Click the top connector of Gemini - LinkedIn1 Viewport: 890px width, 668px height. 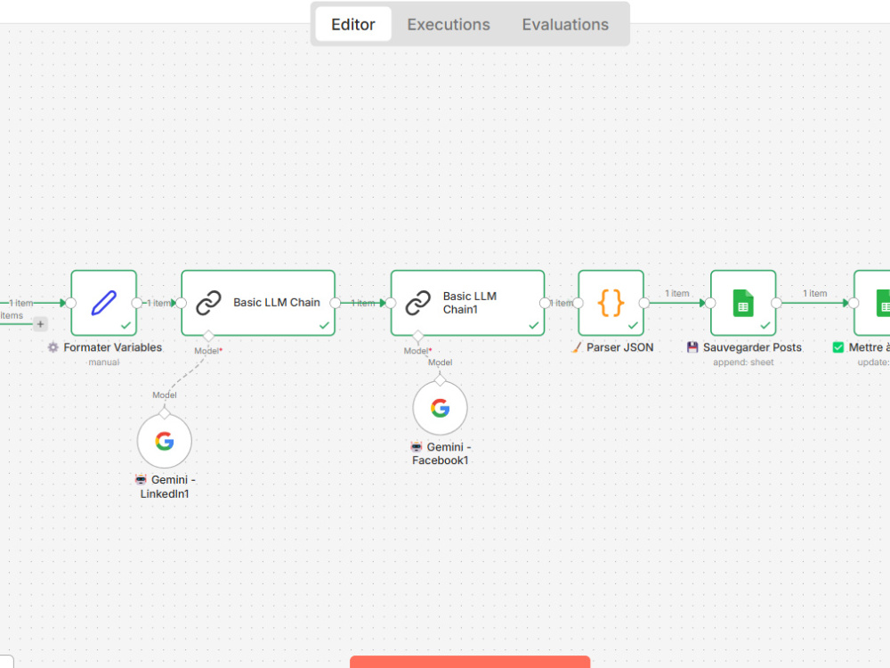[x=165, y=413]
